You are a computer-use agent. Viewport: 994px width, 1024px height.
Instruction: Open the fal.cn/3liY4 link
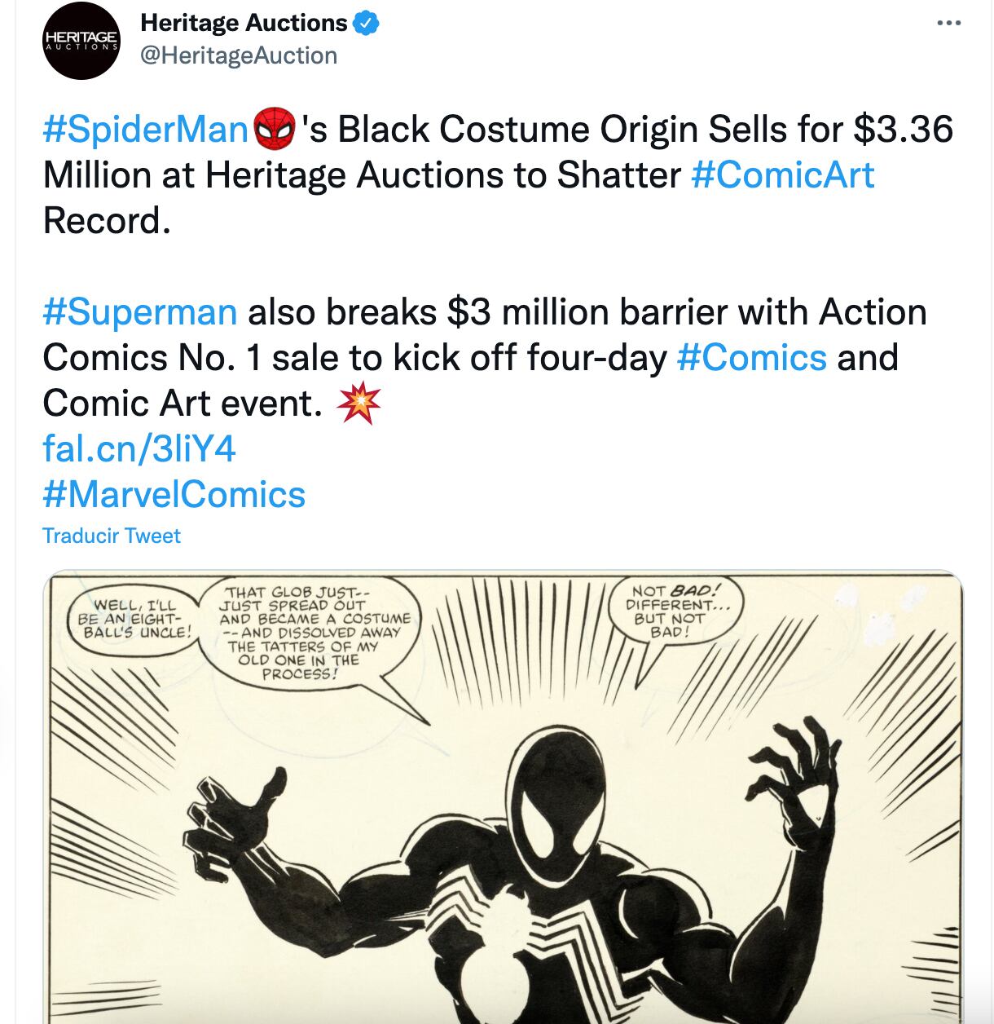click(139, 449)
